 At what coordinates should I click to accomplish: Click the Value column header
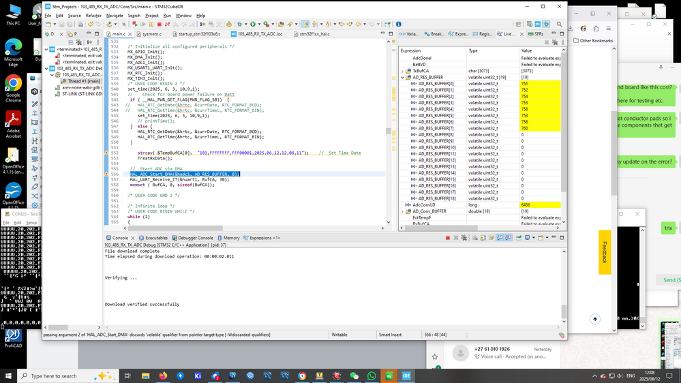coord(540,51)
